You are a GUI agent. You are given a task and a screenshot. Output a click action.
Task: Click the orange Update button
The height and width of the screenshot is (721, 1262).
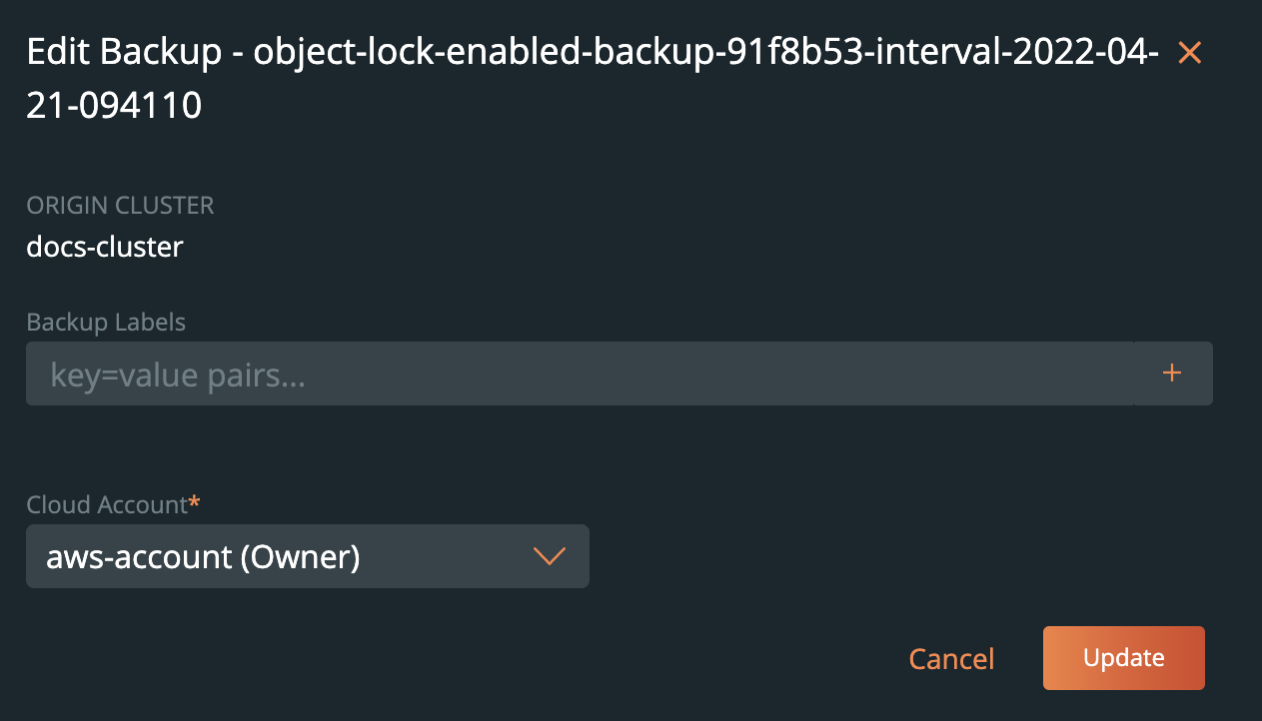(1123, 658)
